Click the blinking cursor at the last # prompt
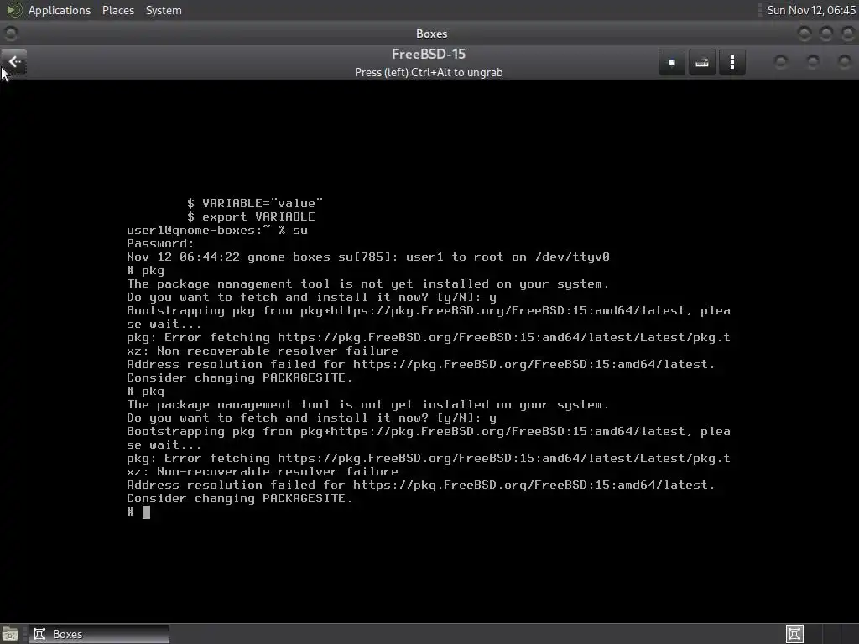The width and height of the screenshot is (859, 644). point(146,512)
